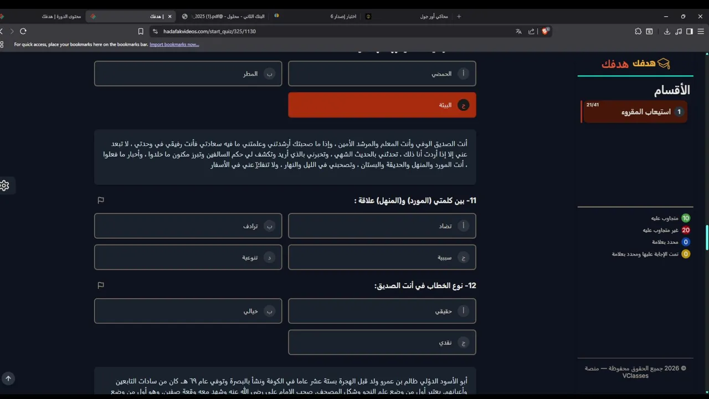
Task: Reload the page with the refresh icon
Action: coord(23,32)
